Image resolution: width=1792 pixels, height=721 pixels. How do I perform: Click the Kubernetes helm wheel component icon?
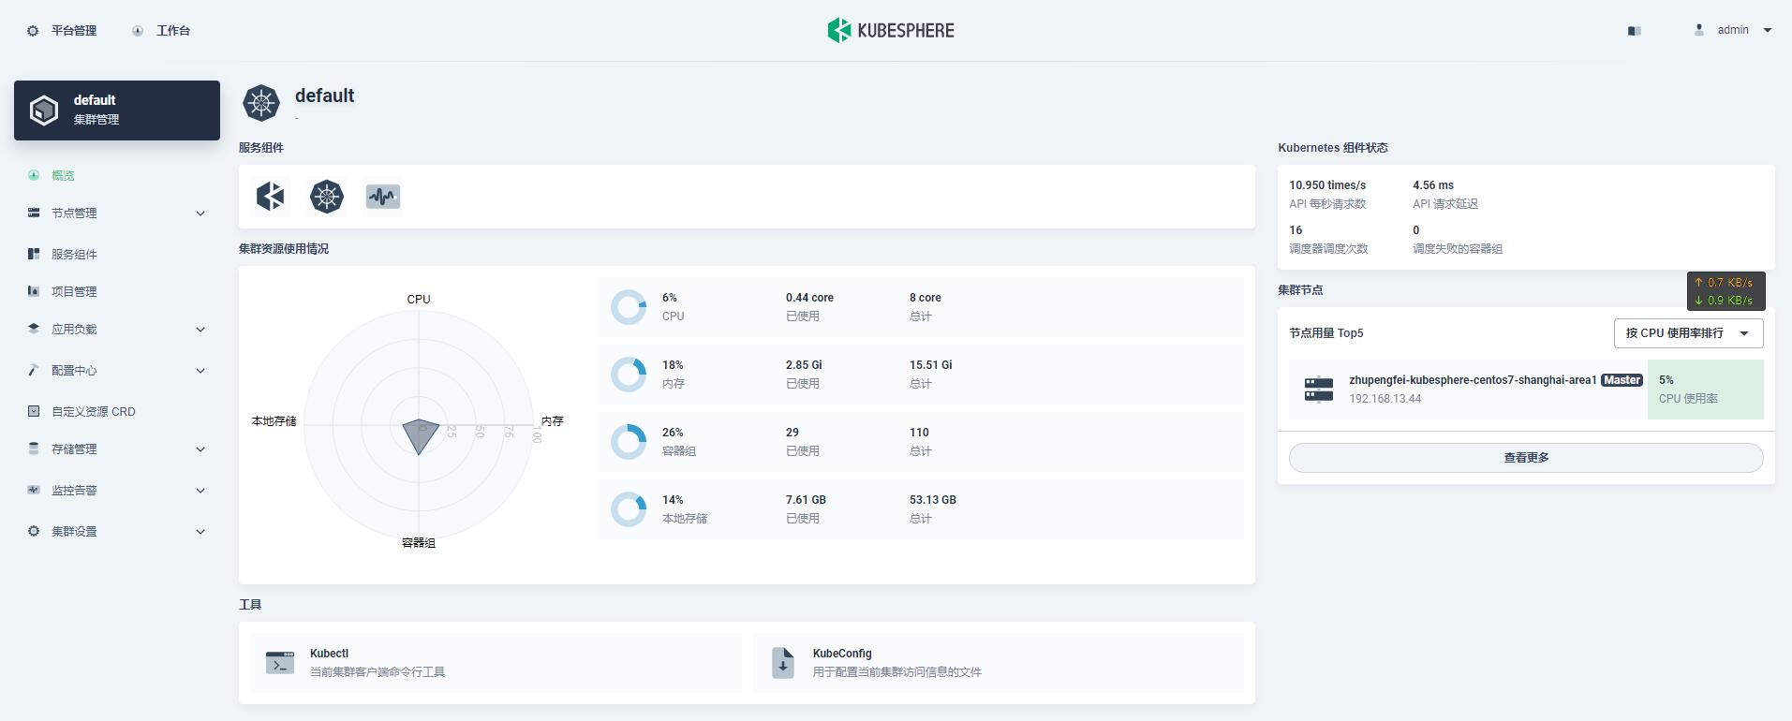click(x=327, y=197)
